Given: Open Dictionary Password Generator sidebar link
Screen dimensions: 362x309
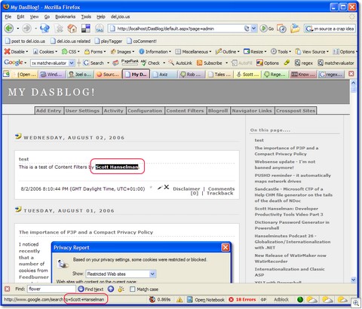Looking at the screenshot, I should point(292,225).
